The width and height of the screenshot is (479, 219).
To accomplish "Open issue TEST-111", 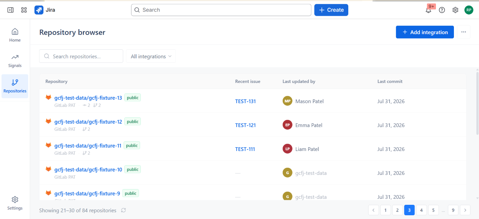I will pyautogui.click(x=245, y=149).
